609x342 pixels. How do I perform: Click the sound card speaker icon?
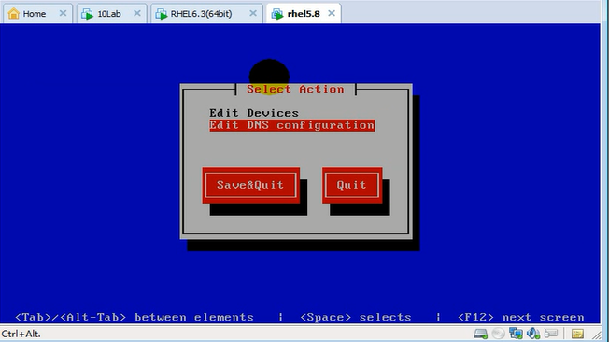point(533,334)
